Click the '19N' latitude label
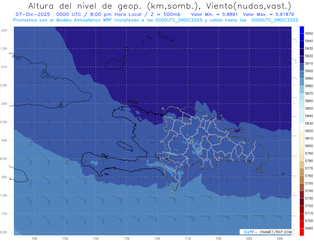Viewport: 314px width, 242px height. pyautogui.click(x=4, y=140)
